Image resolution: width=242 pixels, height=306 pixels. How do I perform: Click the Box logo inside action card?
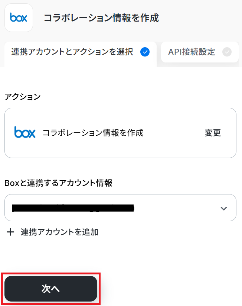25,132
